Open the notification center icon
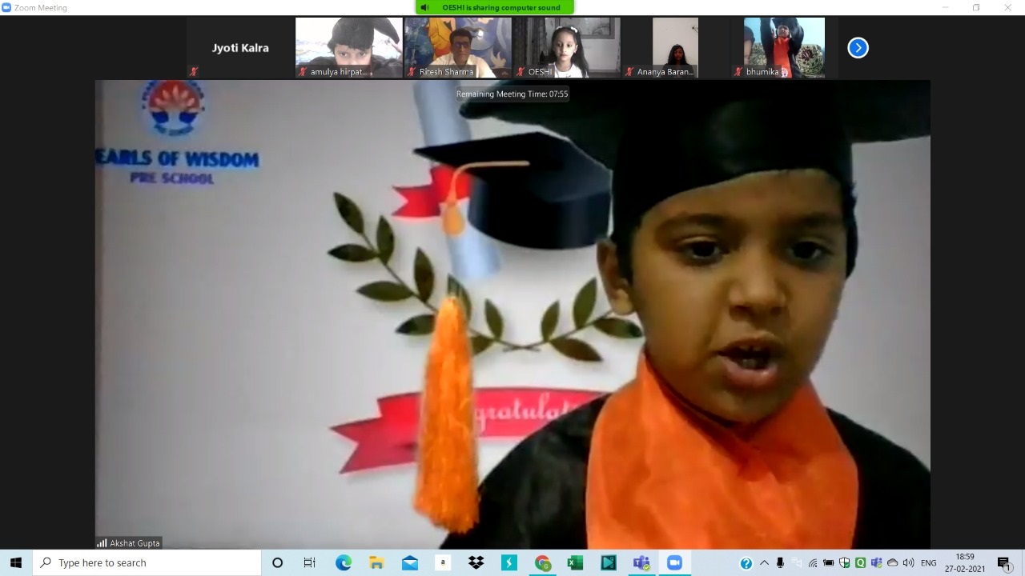The height and width of the screenshot is (576, 1025). (x=1004, y=563)
